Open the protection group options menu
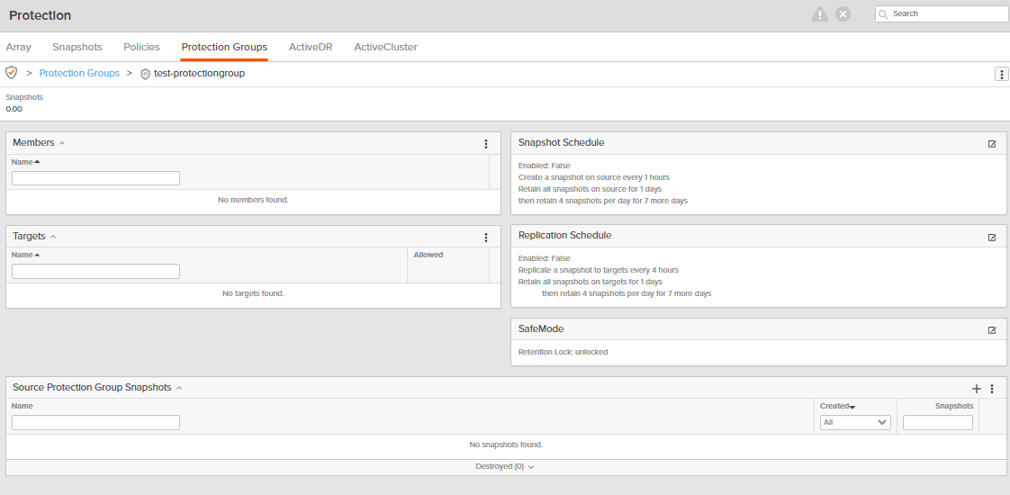The height and width of the screenshot is (495, 1010). point(1001,74)
